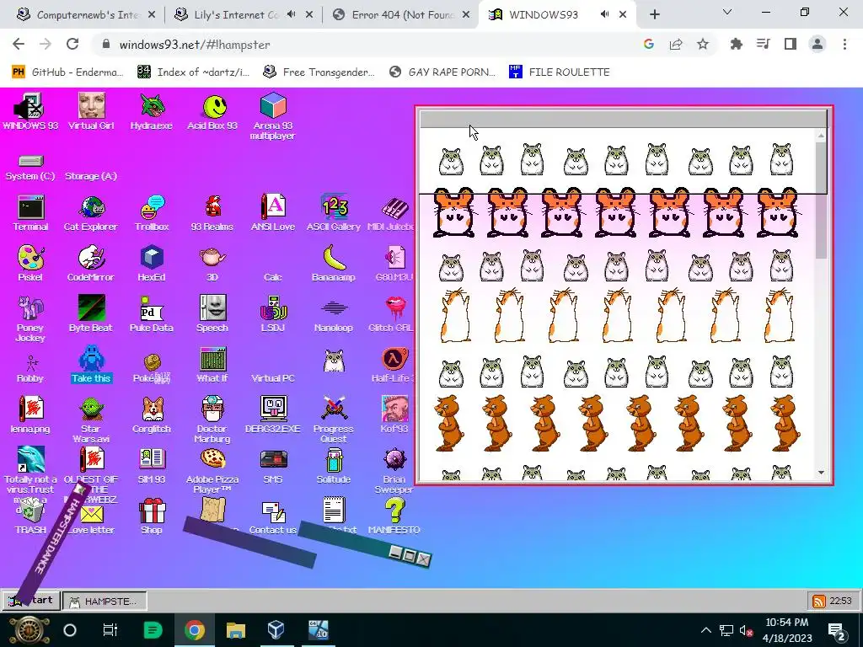The width and height of the screenshot is (863, 647).
Task: Expand the Chrome tab search chevron
Action: 727,12
